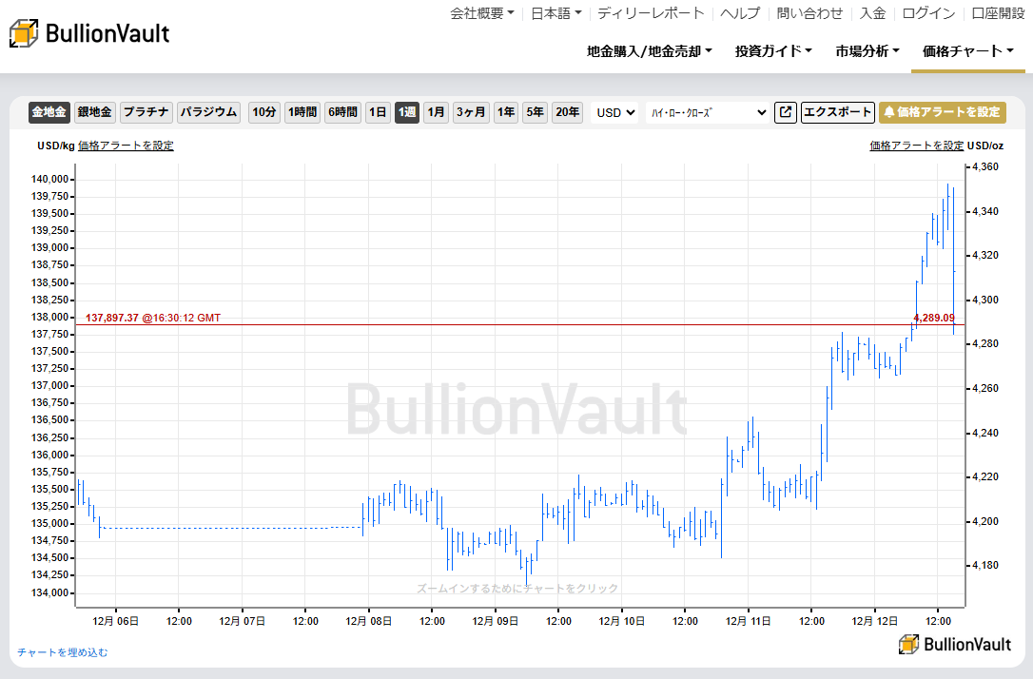
Task: Click the エクスポート button
Action: pyautogui.click(x=837, y=112)
